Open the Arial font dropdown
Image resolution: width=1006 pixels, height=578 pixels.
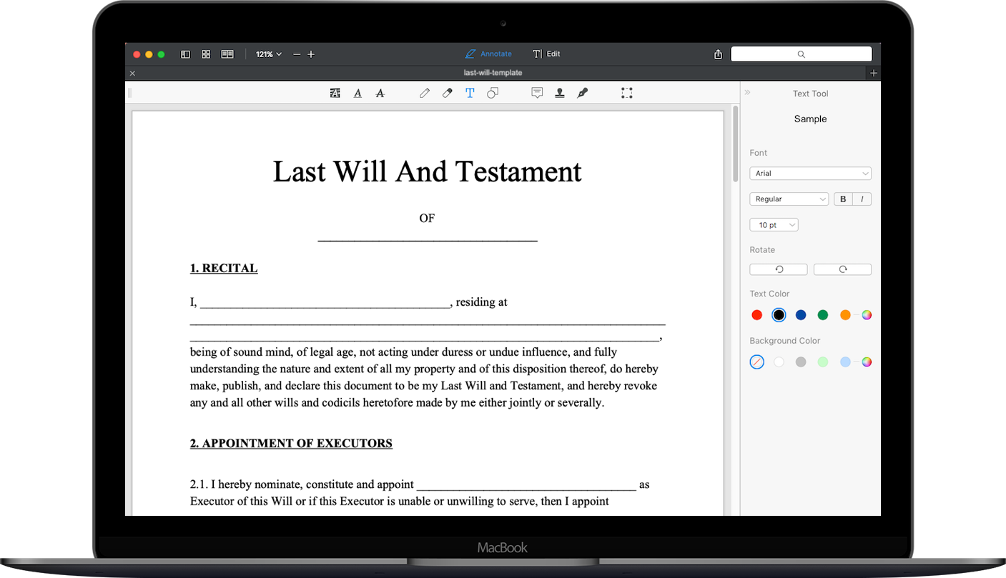810,173
